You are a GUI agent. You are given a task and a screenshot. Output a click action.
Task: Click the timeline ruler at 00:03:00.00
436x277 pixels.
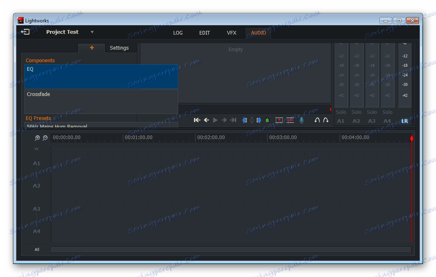click(283, 137)
